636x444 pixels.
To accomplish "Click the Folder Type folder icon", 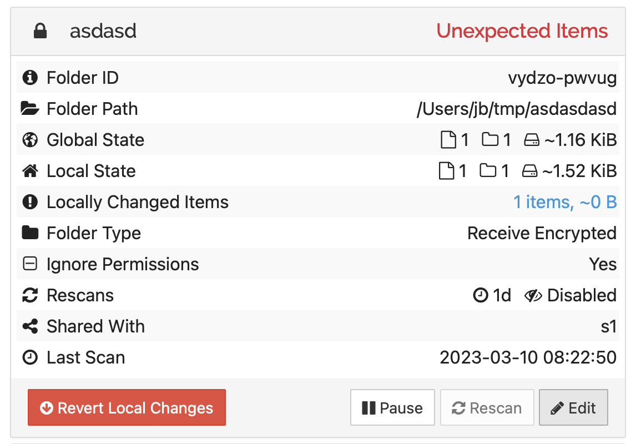I will point(29,233).
